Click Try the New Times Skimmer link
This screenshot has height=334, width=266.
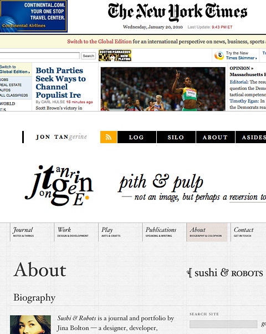click(x=241, y=55)
